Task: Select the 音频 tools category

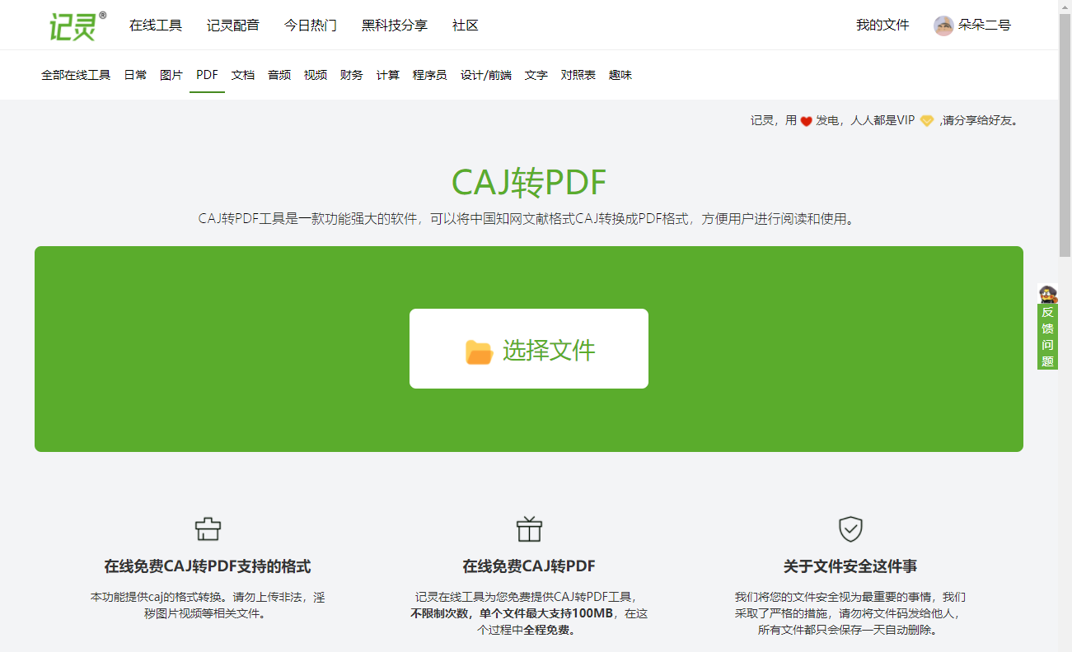Action: 279,74
